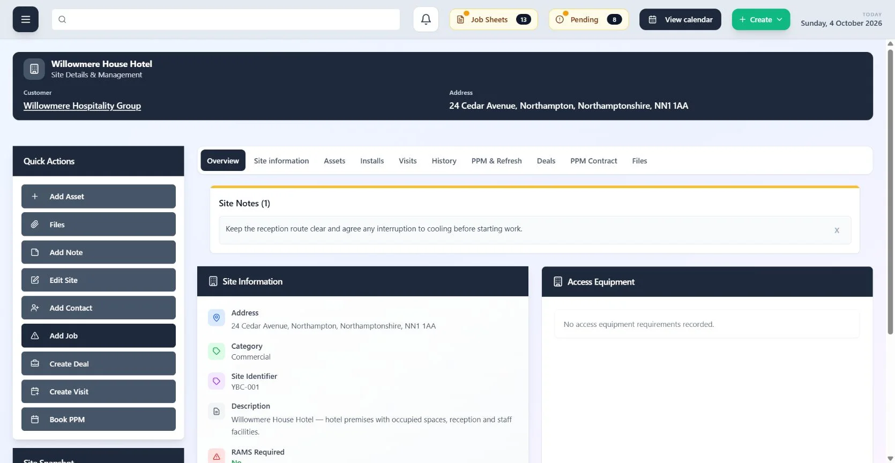Click the Create Deal quick action
Viewport: 895px width, 463px height.
click(99, 363)
